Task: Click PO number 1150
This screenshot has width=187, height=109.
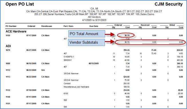Action: point(8,35)
